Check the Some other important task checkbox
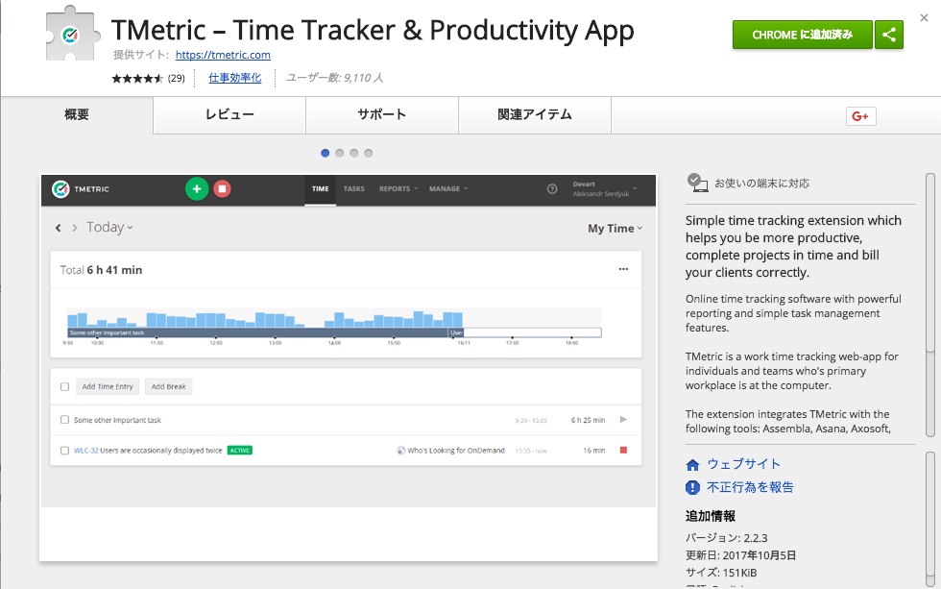The width and height of the screenshot is (941, 589). [65, 420]
